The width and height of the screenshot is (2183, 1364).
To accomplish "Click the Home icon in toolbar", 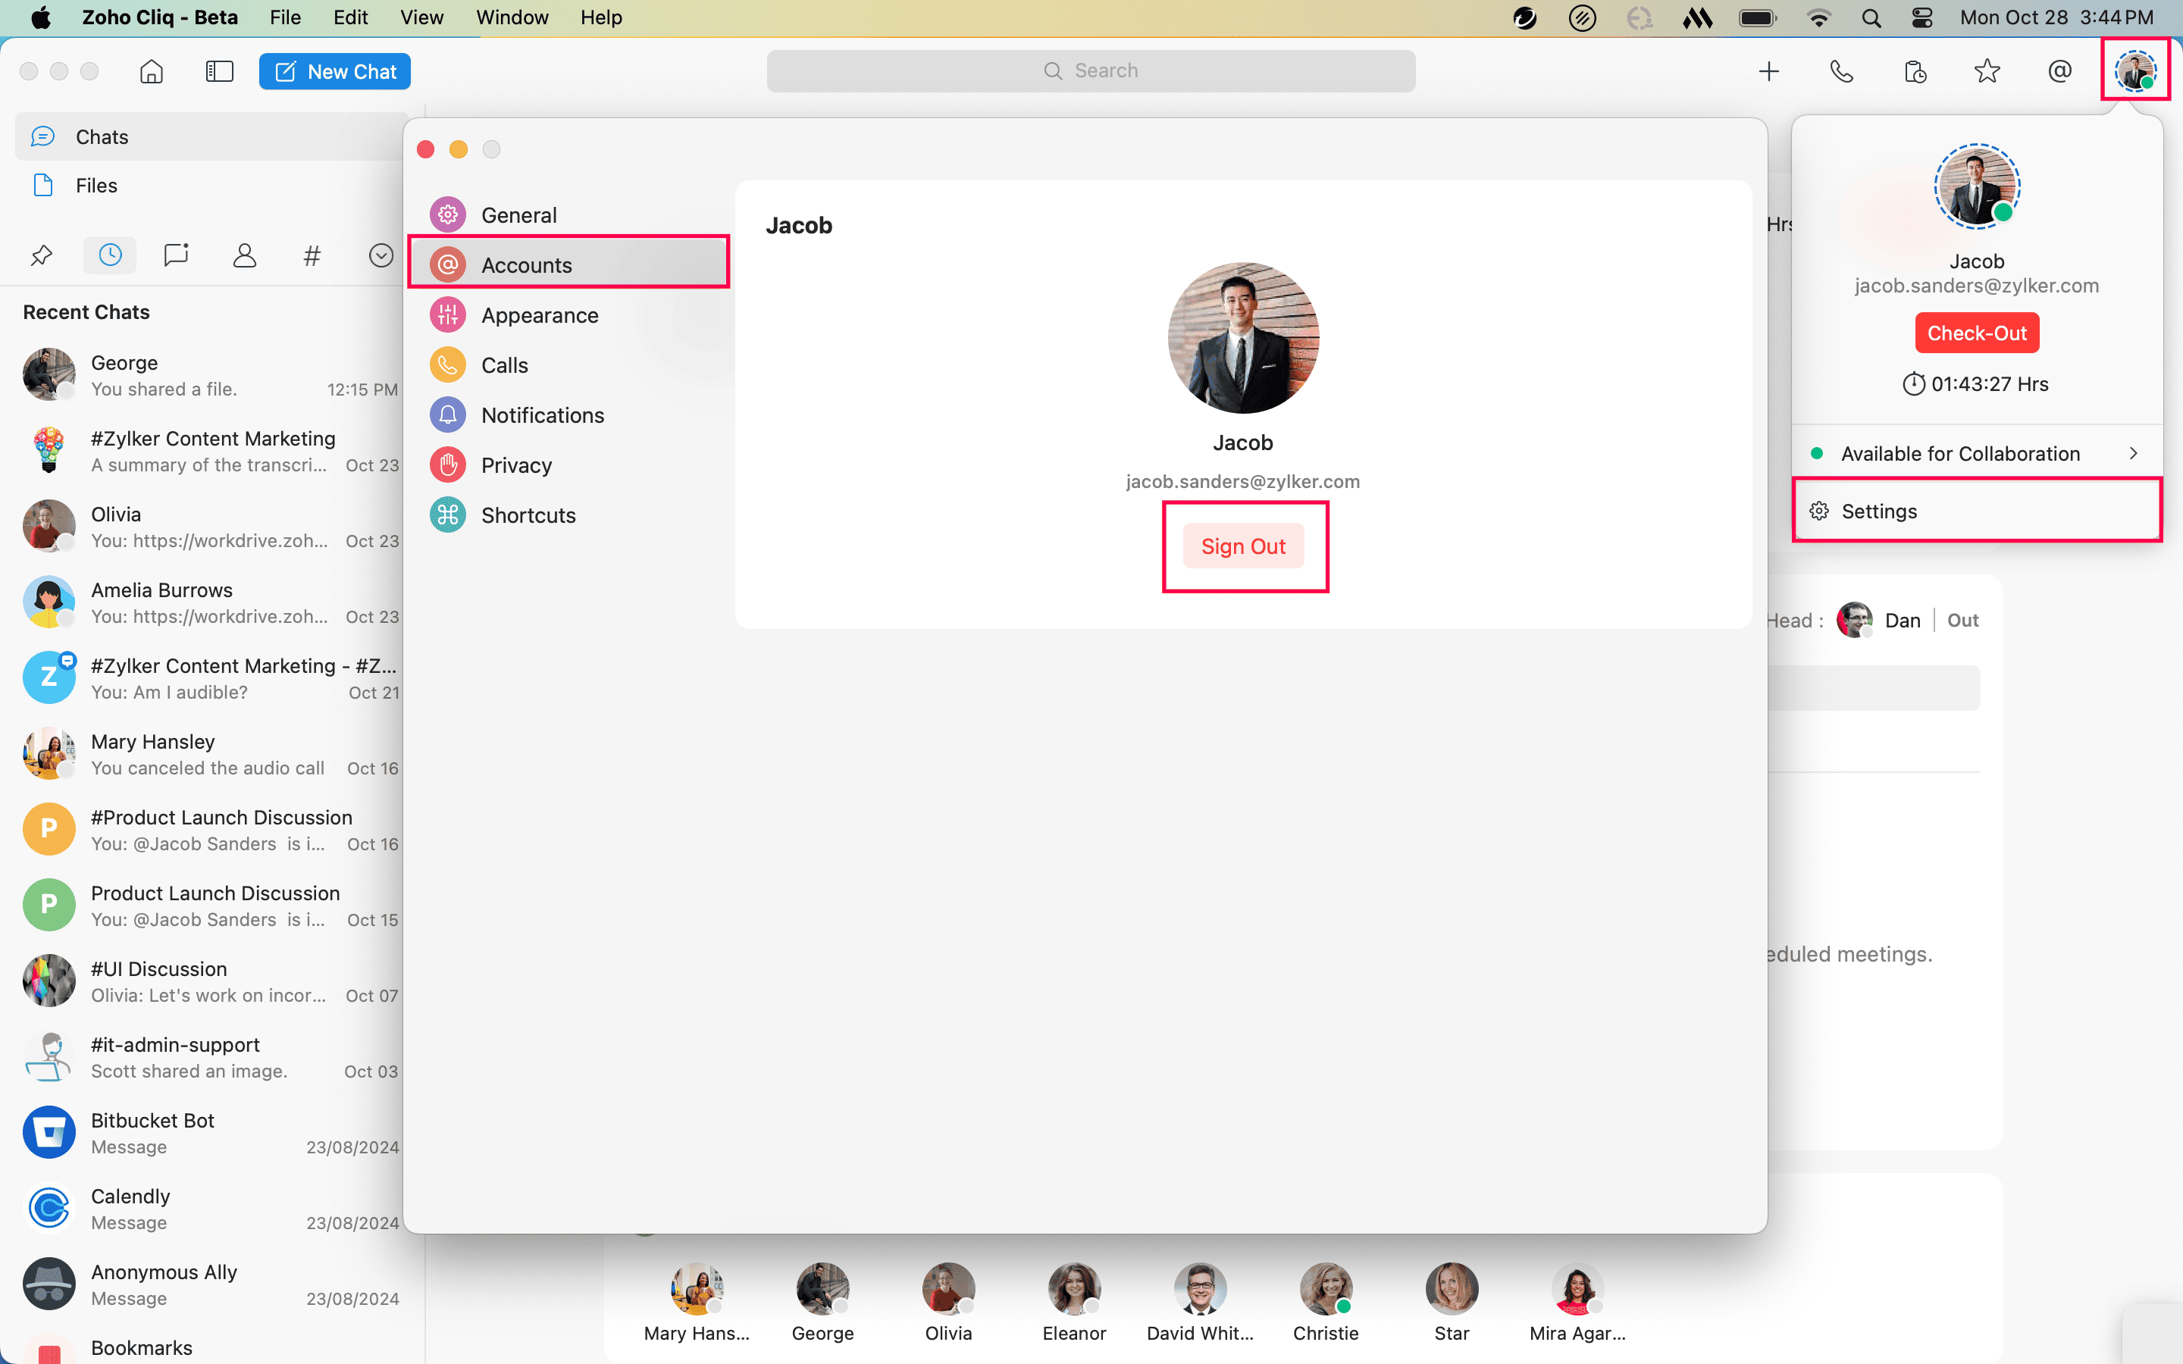I will coord(152,71).
